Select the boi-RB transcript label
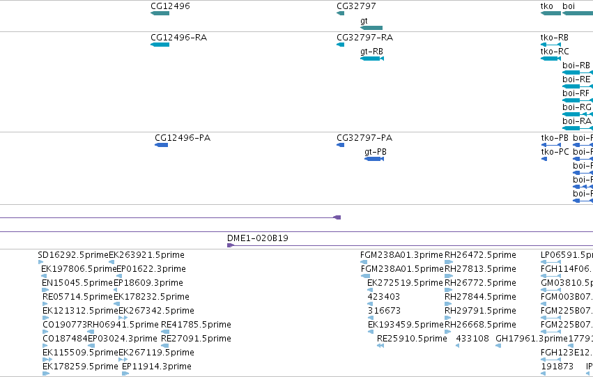 coord(576,66)
